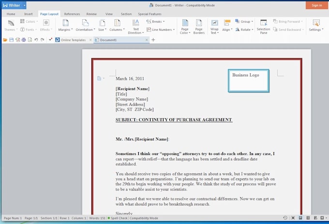Open the Effects theme options

click(x=46, y=25)
